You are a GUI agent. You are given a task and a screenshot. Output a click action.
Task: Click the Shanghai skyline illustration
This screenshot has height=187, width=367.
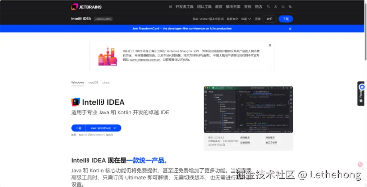[107, 56]
